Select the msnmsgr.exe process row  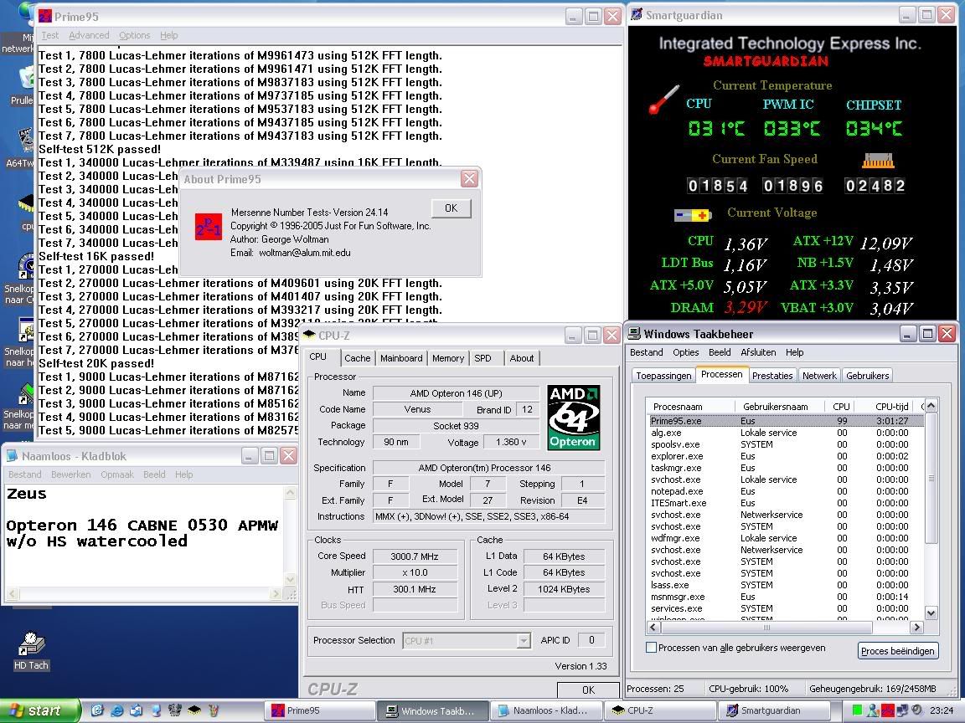tap(786, 597)
